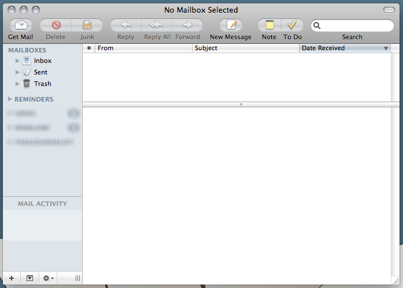This screenshot has width=403, height=288.
Task: Click the Forward arrow icon
Action: pos(187,25)
